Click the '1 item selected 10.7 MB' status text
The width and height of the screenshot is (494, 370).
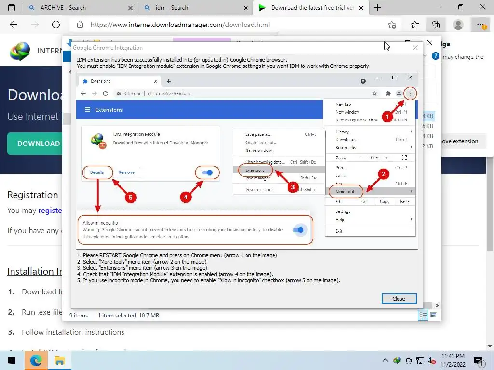tap(128, 315)
